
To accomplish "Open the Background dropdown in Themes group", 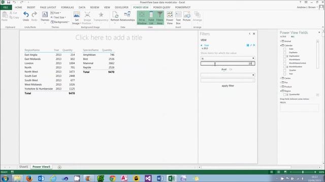I will tap(60, 22).
